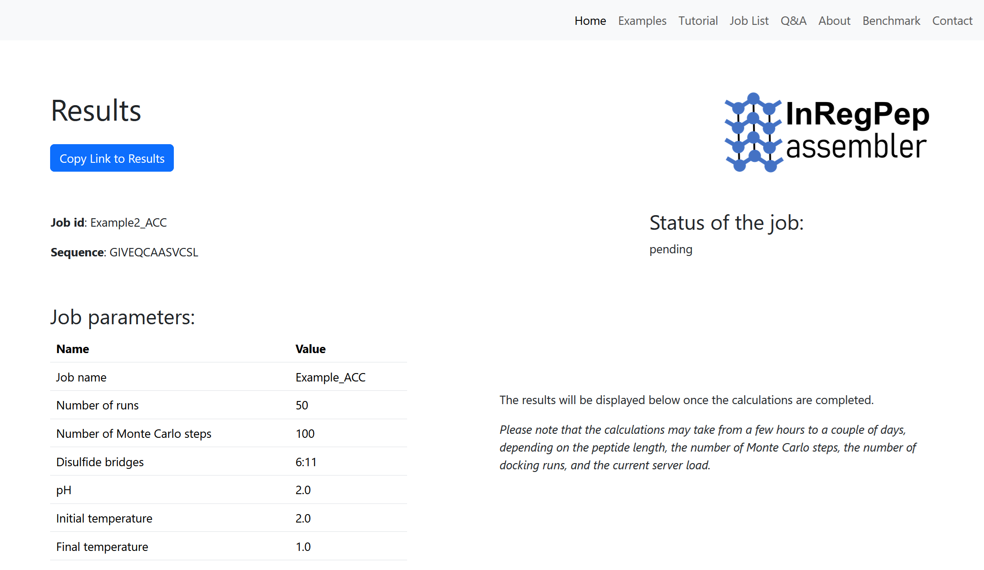This screenshot has width=984, height=570.
Task: Go to the Examples page
Action: click(x=642, y=21)
